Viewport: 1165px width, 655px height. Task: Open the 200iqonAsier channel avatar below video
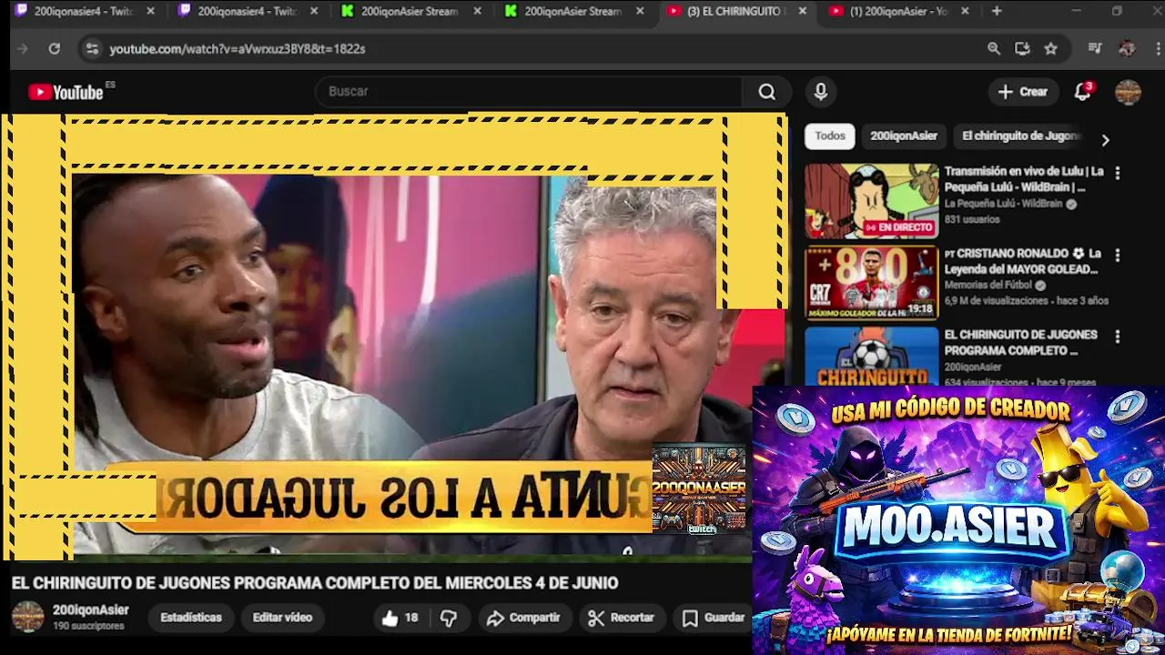click(27, 617)
